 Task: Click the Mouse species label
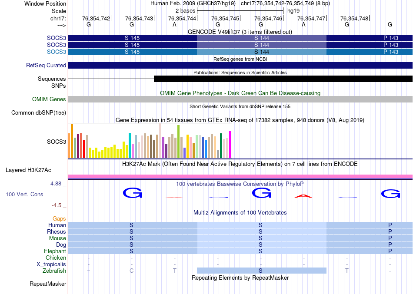[57, 238]
